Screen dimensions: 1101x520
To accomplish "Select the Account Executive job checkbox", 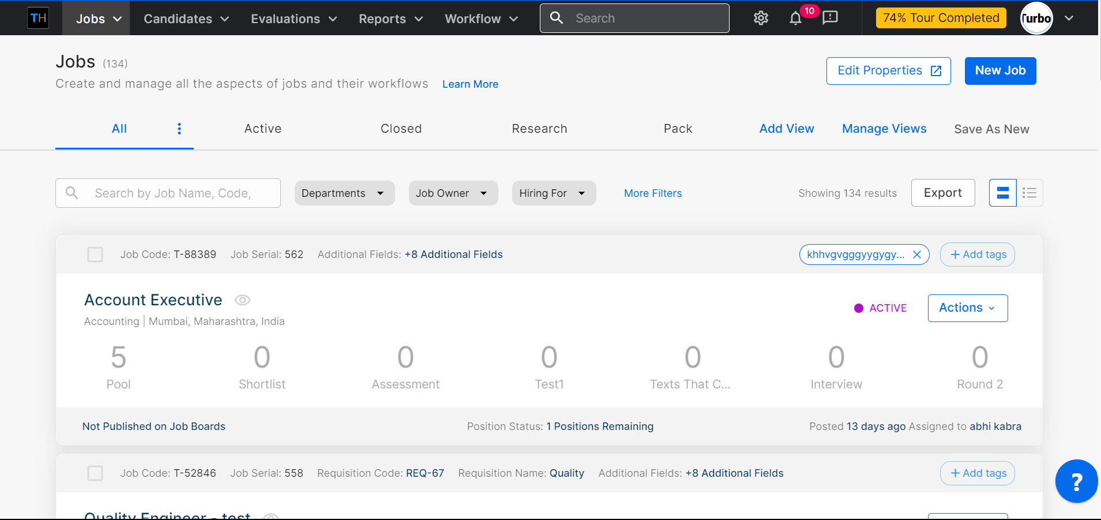I will click(95, 254).
